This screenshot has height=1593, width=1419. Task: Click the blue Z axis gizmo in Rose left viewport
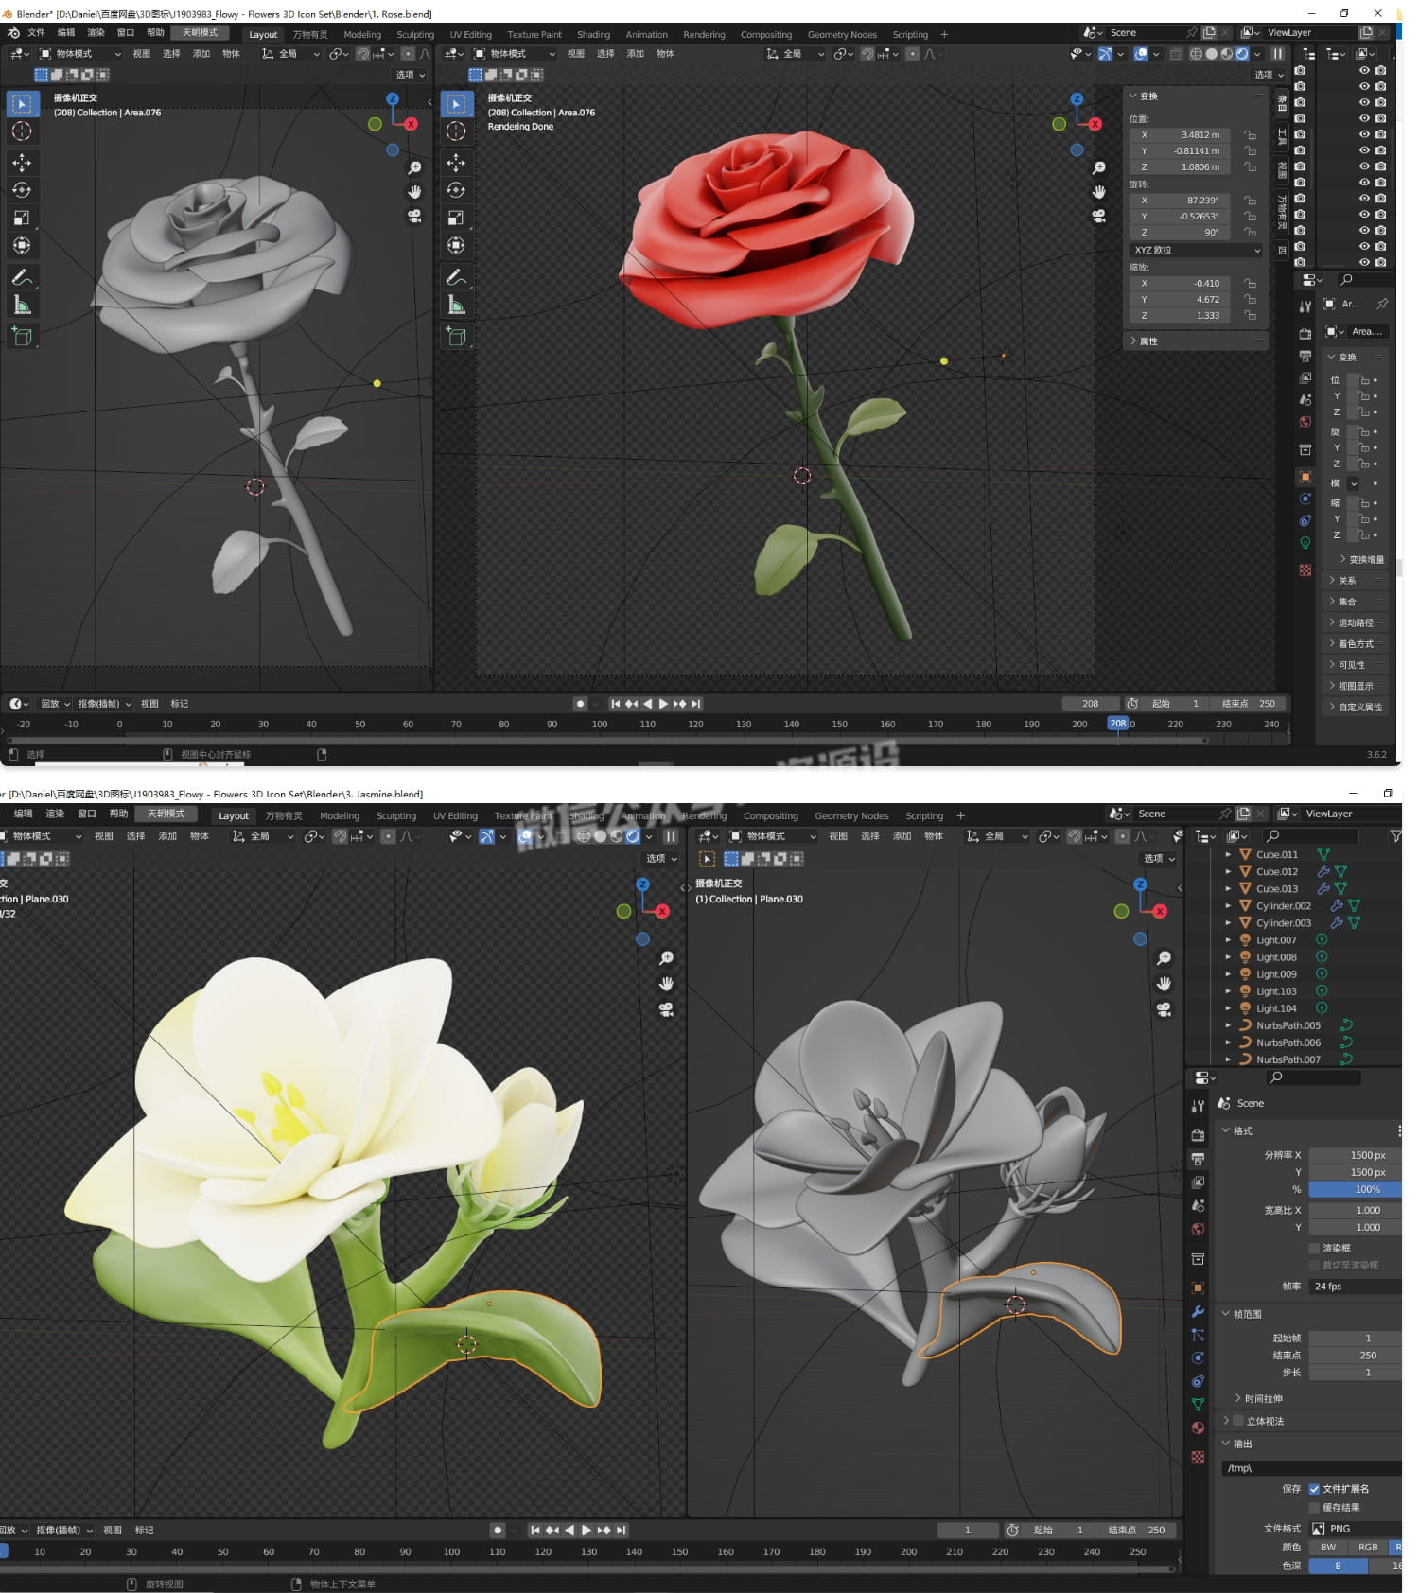pos(393,98)
